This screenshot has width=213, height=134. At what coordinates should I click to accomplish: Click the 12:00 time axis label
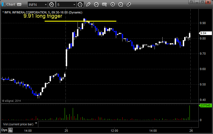114,131
